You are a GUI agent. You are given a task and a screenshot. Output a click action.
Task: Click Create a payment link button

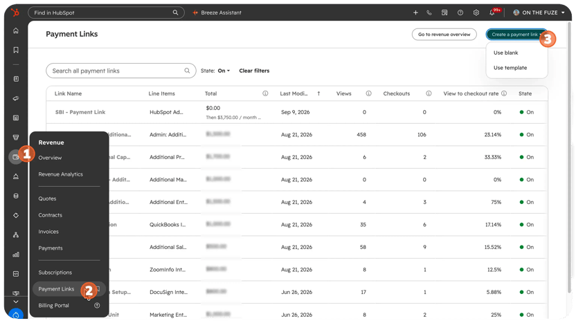[516, 35]
